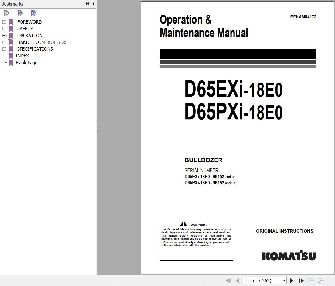Open the HANDLE CONTROL BOX bookmark

[42, 42]
